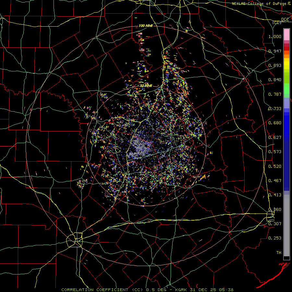The width and height of the screenshot is (292, 292).
Task: Select the 0.360 legend value
Action: 275,209
